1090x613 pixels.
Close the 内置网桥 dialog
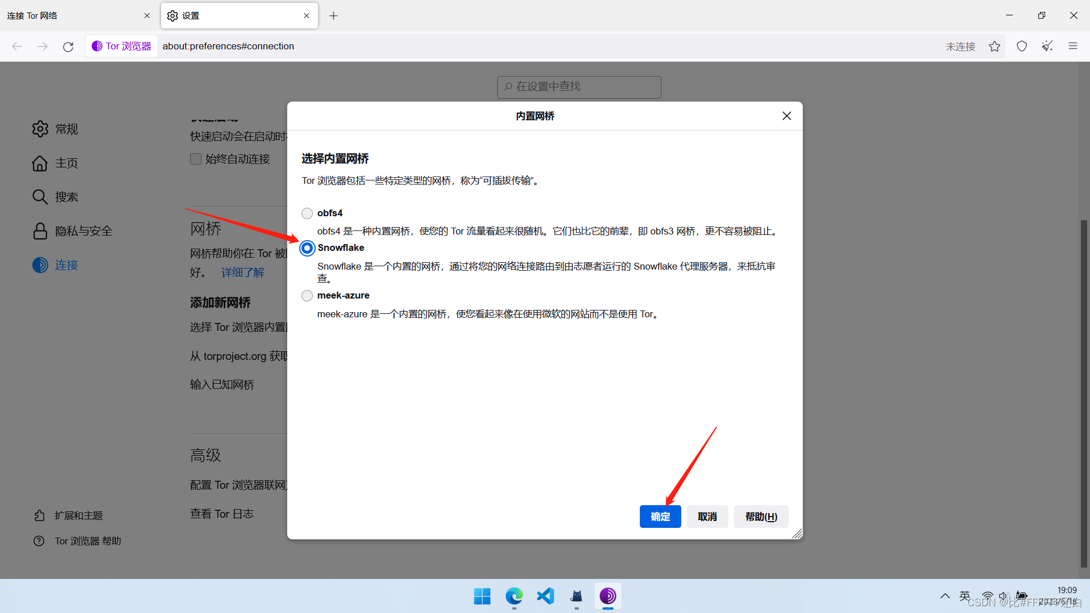click(786, 116)
